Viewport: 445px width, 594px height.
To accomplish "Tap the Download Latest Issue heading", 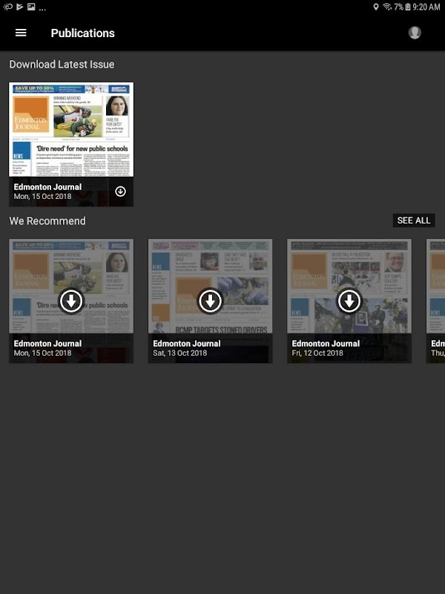I will pyautogui.click(x=62, y=65).
